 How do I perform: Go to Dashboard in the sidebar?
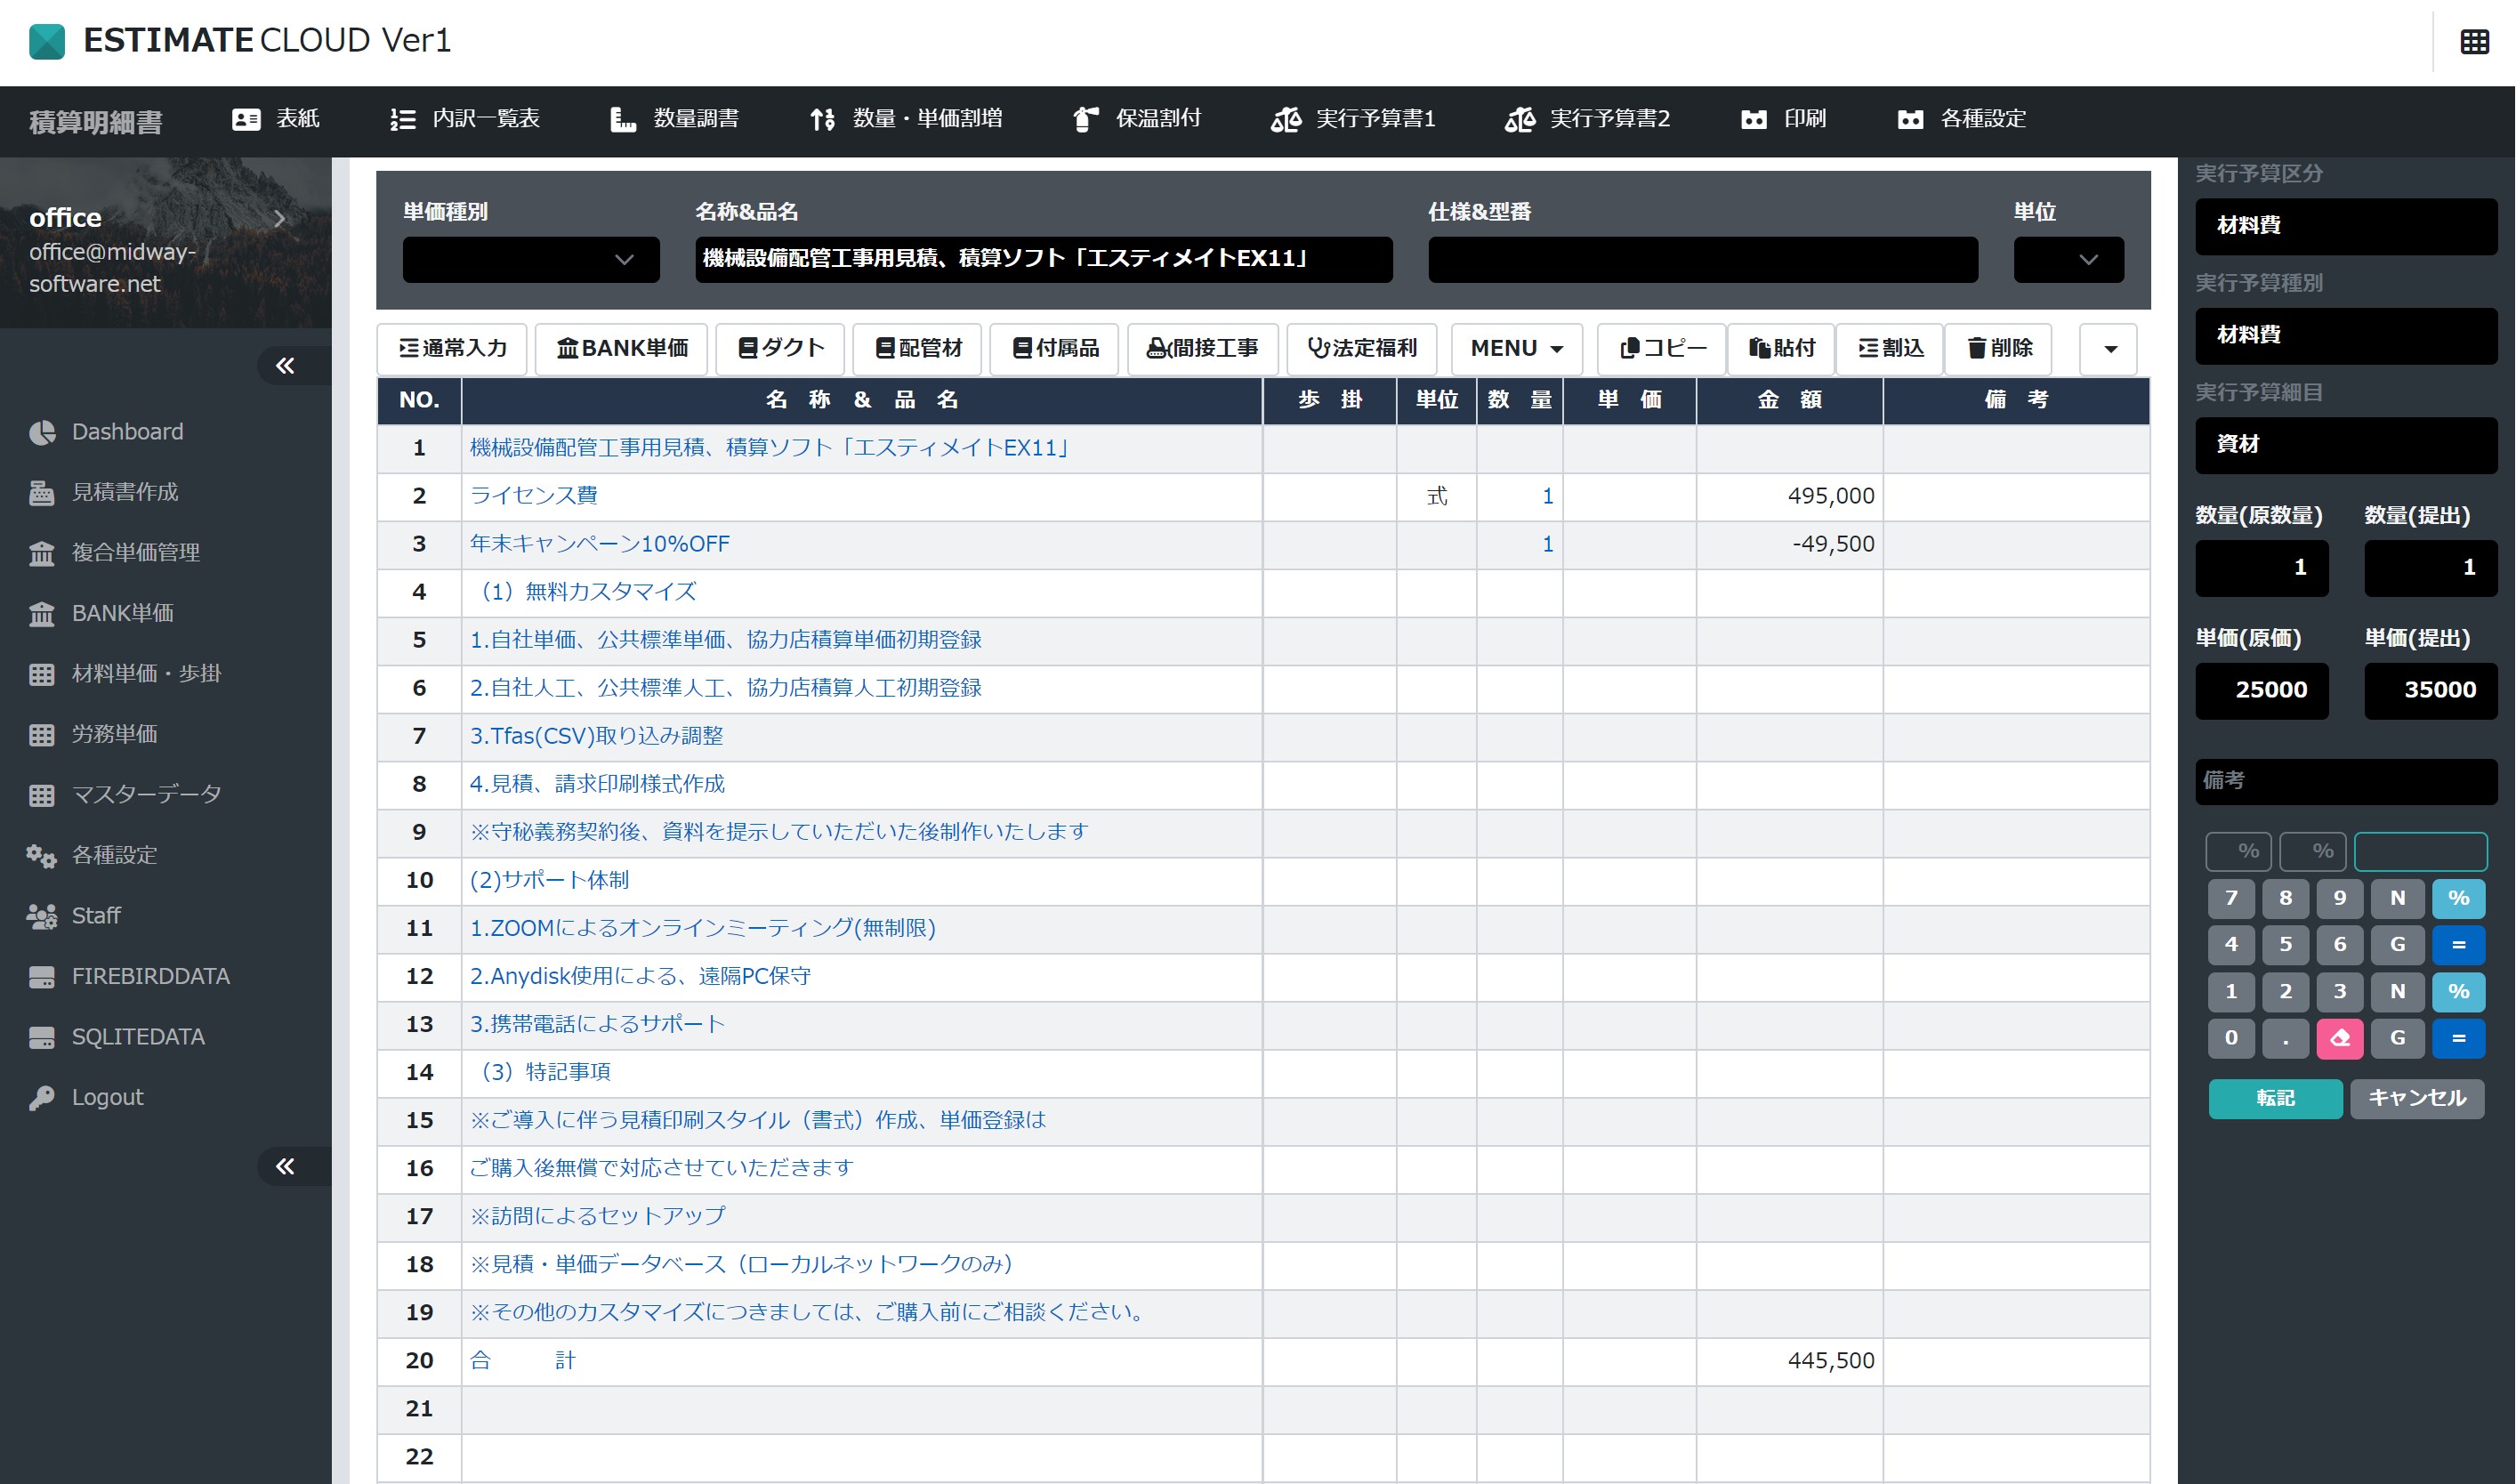pos(106,432)
